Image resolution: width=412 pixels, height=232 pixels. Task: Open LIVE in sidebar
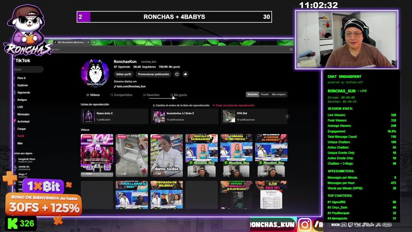pyautogui.click(x=20, y=107)
